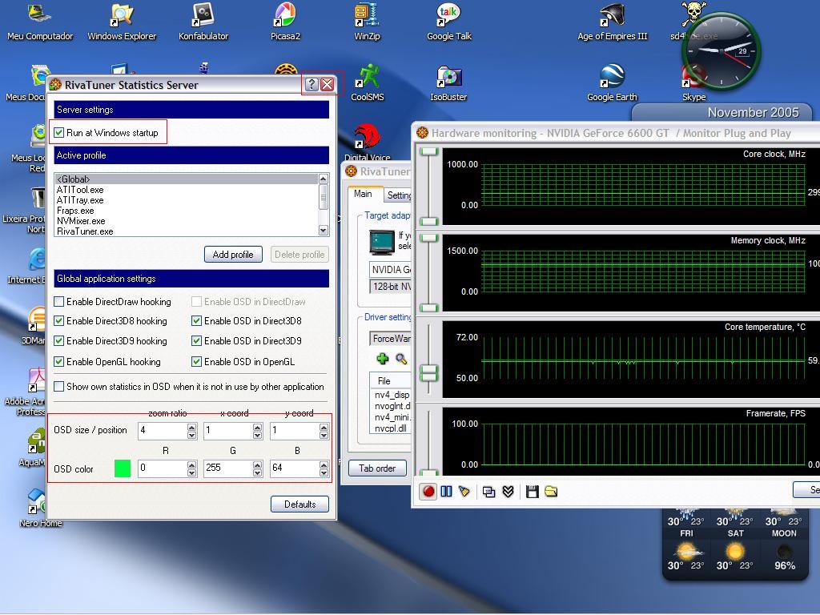Select NVMixer.exe in Active profile list
820x615 pixels.
pyautogui.click(x=186, y=221)
